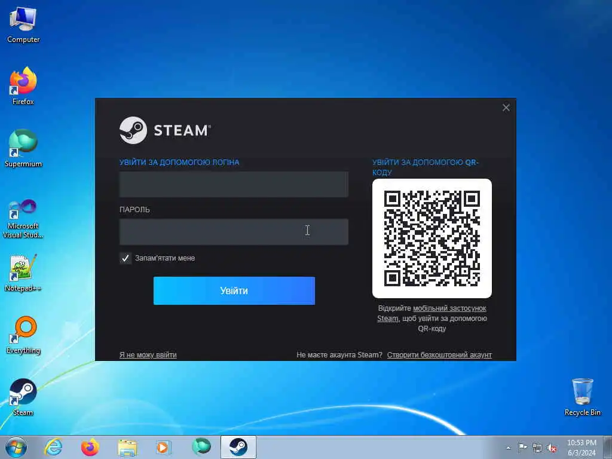Open the Windows Start menu orb
The image size is (612, 459).
(x=16, y=447)
